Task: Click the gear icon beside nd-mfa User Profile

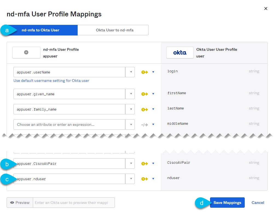Action: pyautogui.click(x=26, y=52)
